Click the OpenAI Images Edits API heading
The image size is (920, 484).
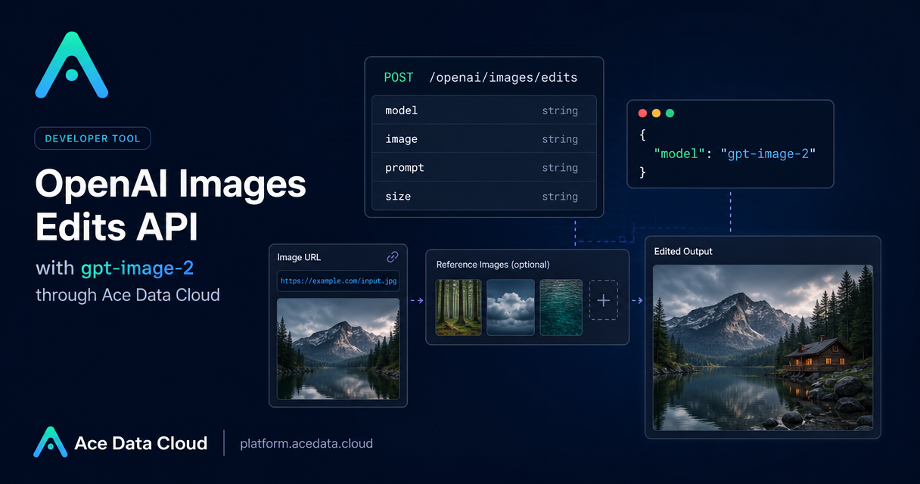click(171, 204)
